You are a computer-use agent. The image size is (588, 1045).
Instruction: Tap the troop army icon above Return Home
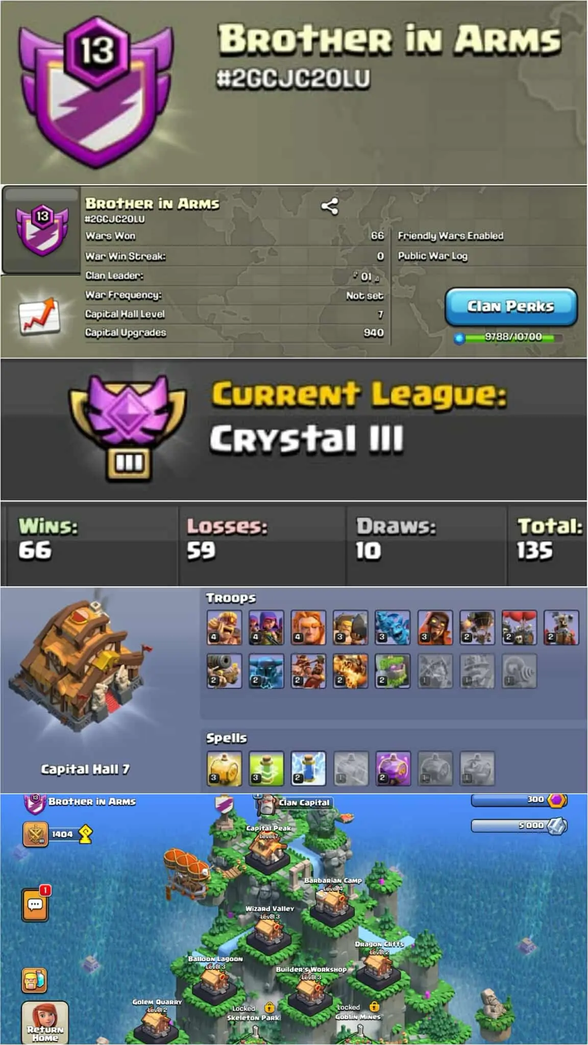[34, 980]
